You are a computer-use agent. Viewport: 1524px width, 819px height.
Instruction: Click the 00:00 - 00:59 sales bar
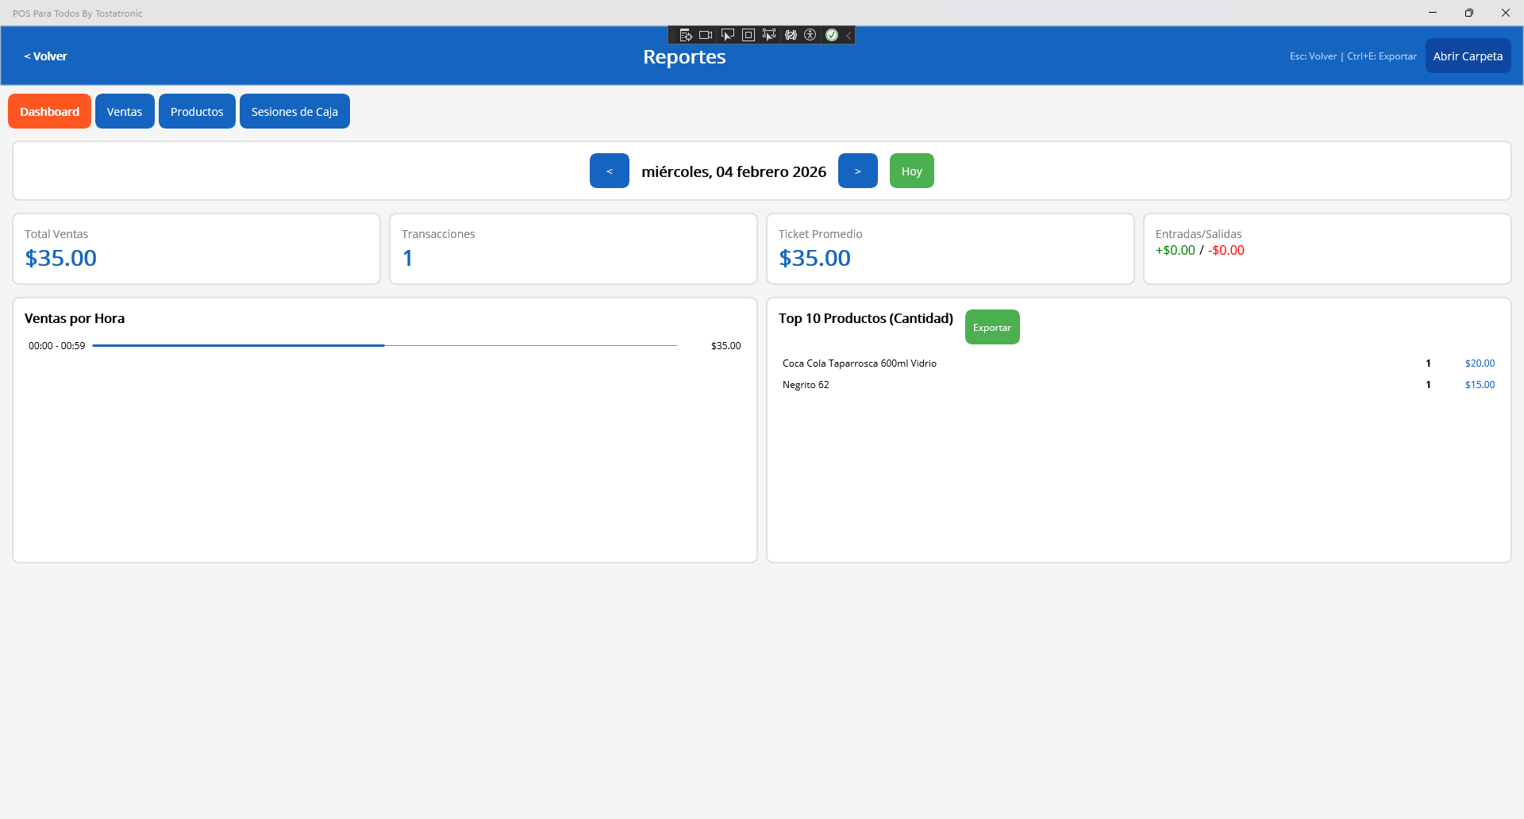(x=238, y=345)
